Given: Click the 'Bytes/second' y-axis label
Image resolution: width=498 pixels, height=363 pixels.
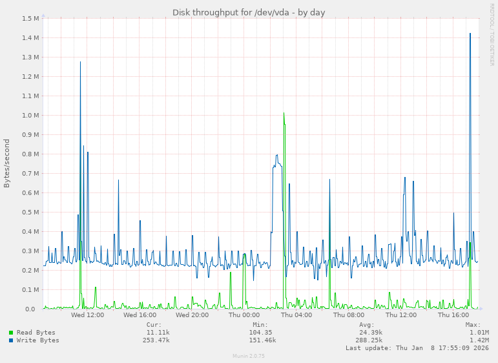Looking at the screenshot, I should (x=6, y=163).
